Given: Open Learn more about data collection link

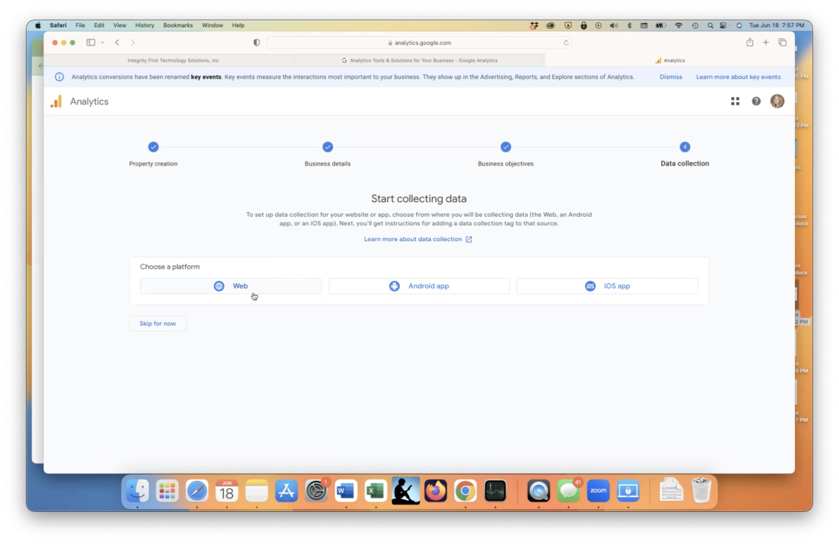Looking at the screenshot, I should point(413,239).
